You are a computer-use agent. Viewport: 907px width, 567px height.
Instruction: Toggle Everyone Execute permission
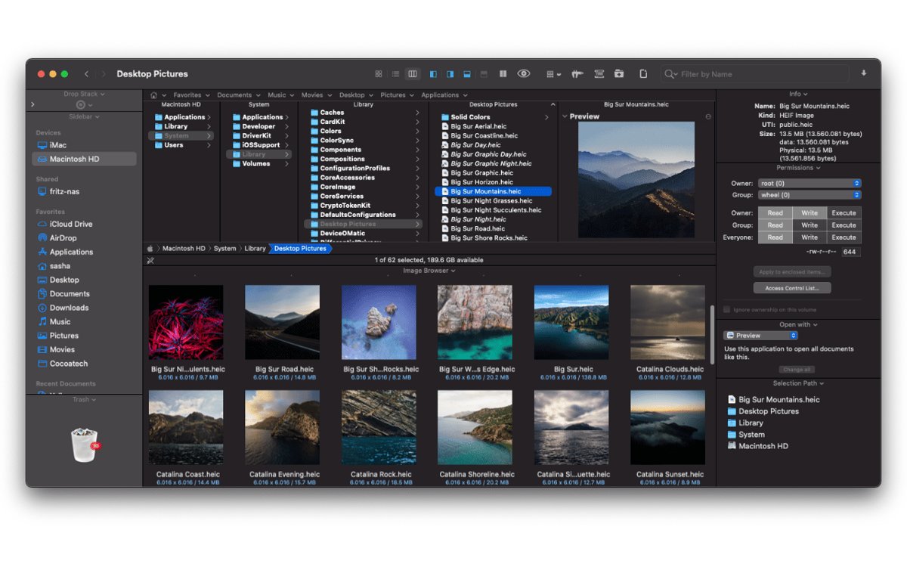click(x=844, y=237)
